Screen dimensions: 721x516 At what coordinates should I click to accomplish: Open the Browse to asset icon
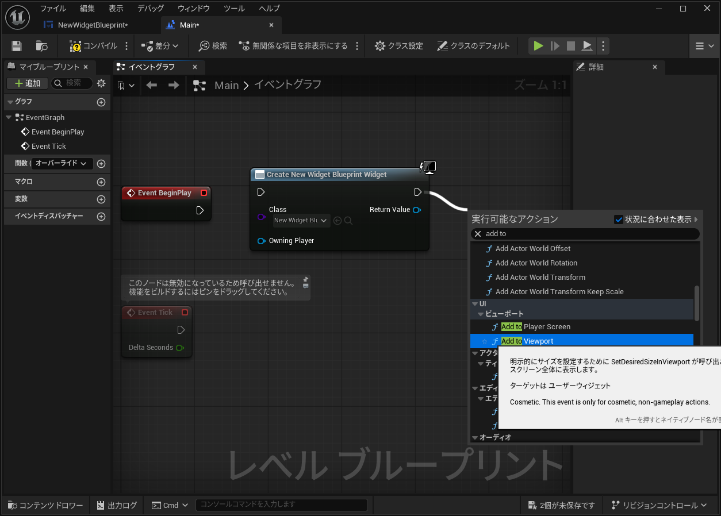point(41,46)
